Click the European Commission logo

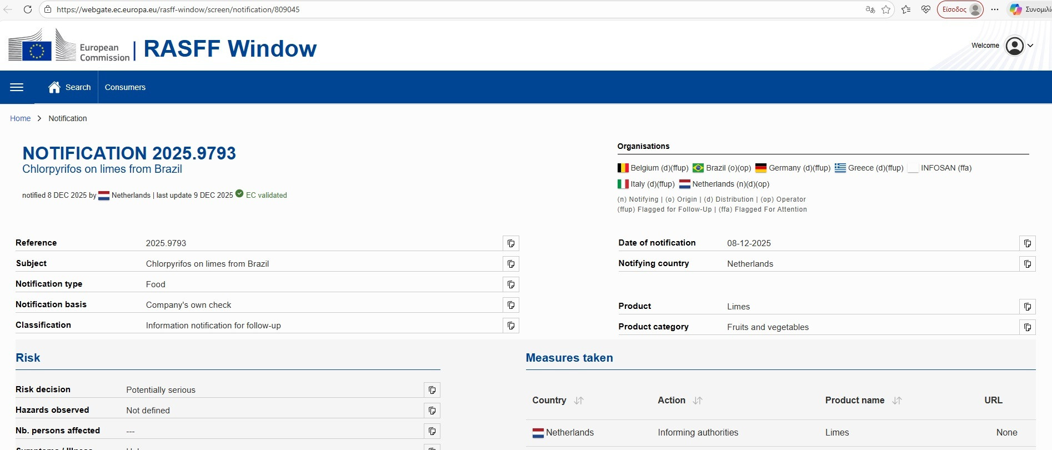coord(69,47)
